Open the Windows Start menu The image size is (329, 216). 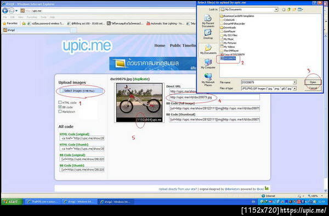12,202
